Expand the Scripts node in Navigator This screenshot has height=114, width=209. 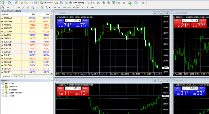(3, 96)
